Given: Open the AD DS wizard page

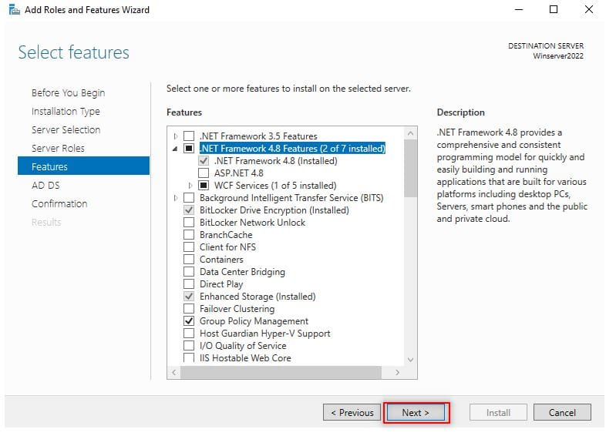Looking at the screenshot, I should (x=45, y=185).
